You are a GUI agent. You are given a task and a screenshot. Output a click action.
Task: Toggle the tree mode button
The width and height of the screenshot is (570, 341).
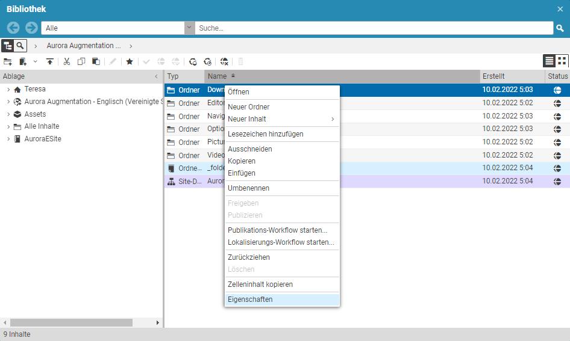(x=8, y=46)
